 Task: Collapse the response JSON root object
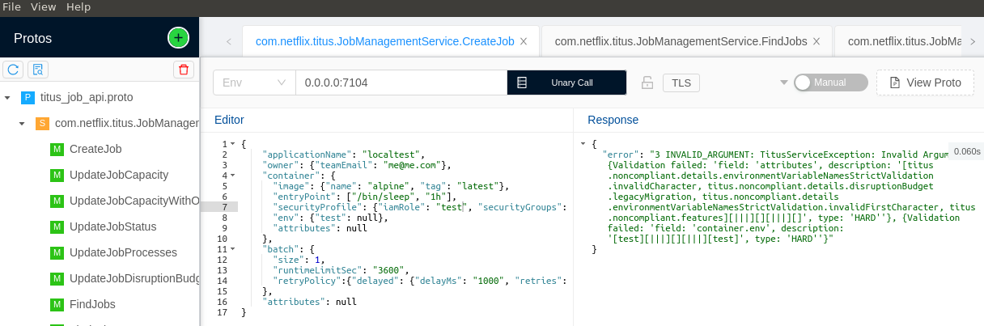click(583, 144)
